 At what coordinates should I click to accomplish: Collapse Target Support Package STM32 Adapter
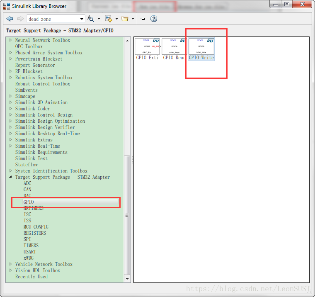coord(11,177)
